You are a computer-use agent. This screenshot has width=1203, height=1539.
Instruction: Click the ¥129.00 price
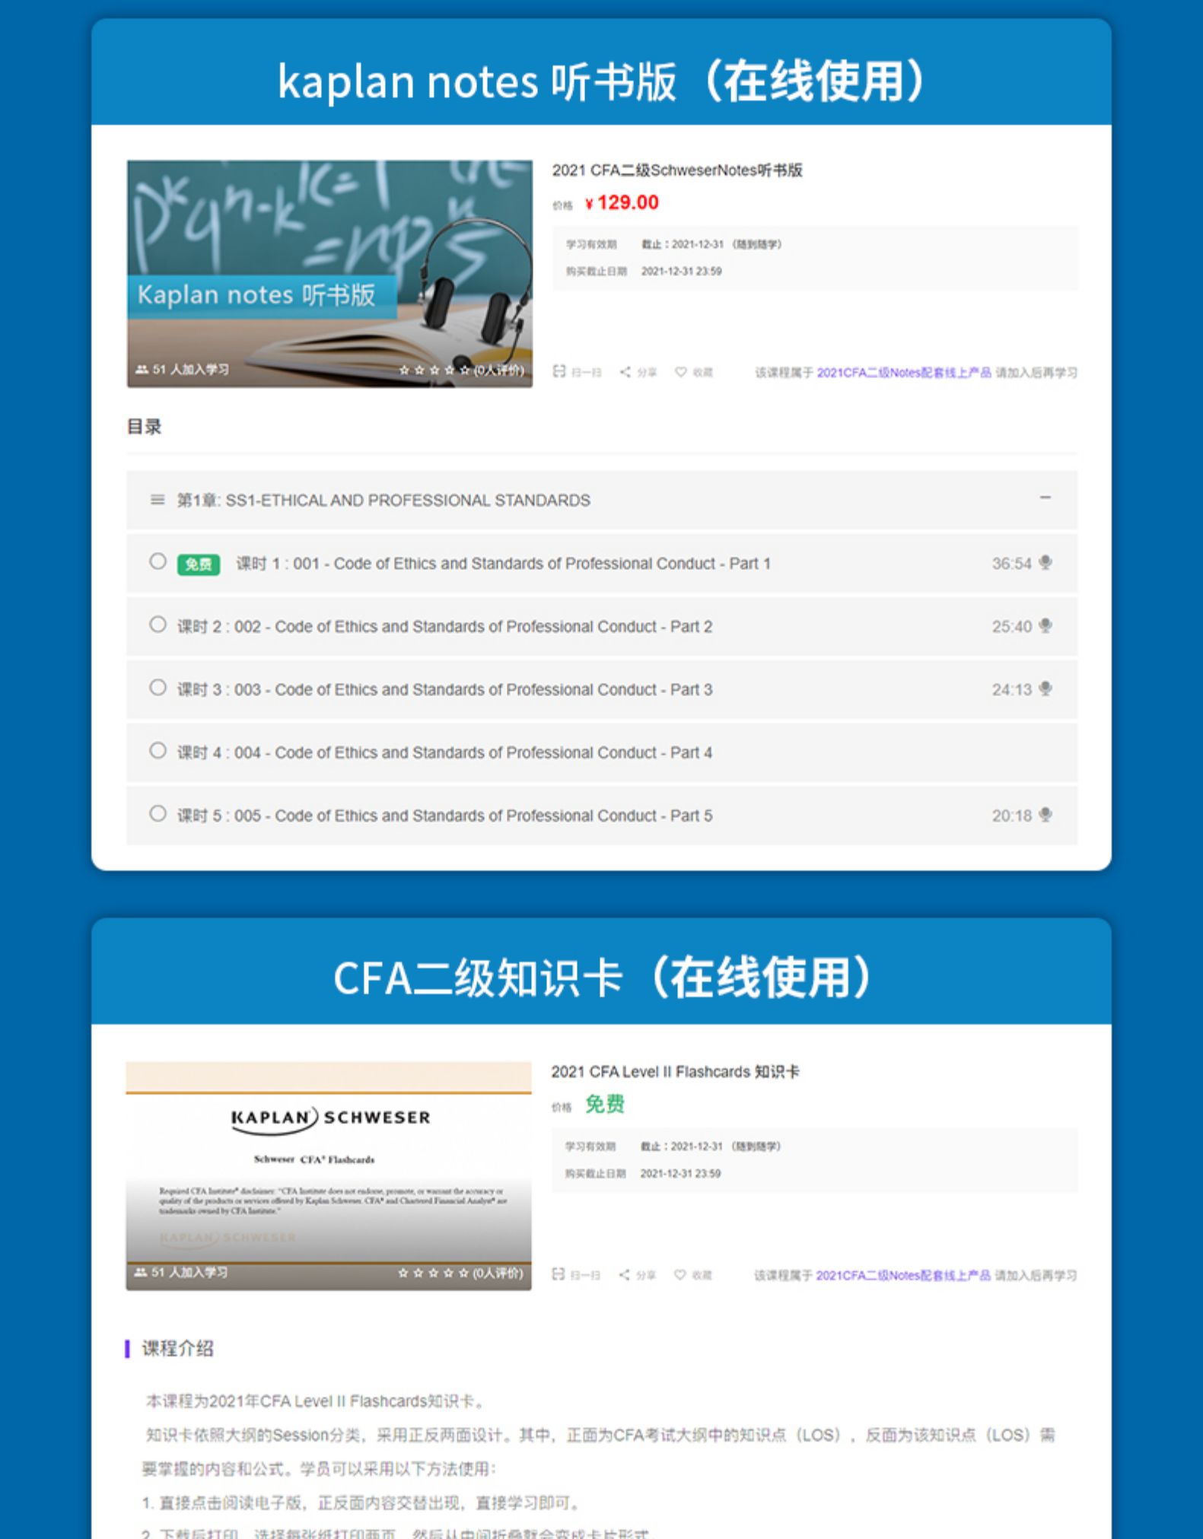point(622,203)
